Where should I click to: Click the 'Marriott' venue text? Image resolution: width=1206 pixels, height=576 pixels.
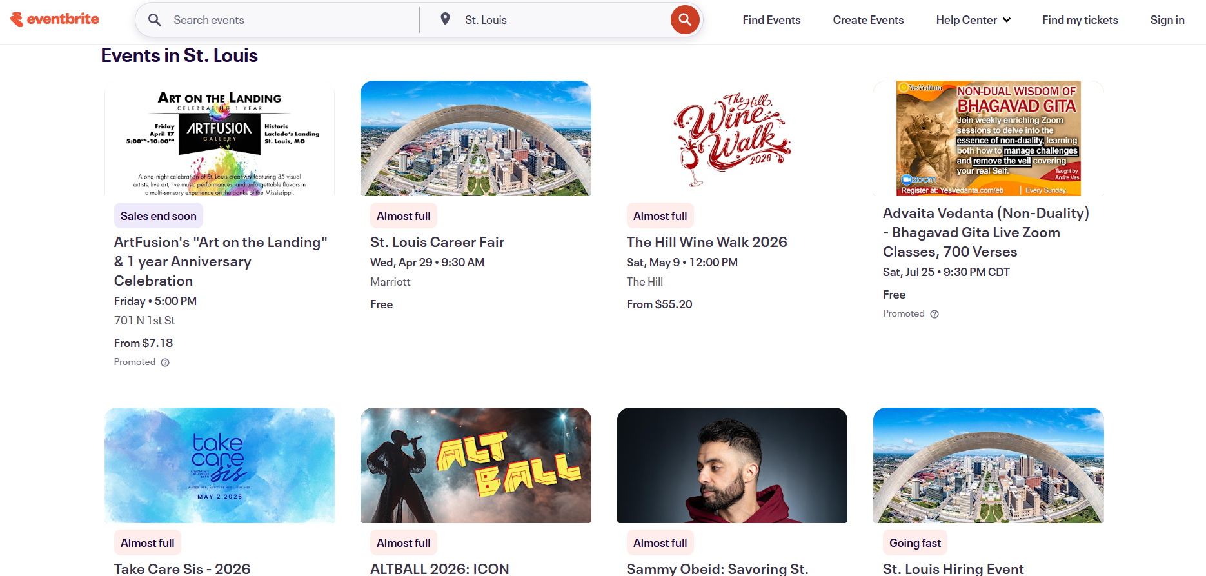tap(390, 282)
